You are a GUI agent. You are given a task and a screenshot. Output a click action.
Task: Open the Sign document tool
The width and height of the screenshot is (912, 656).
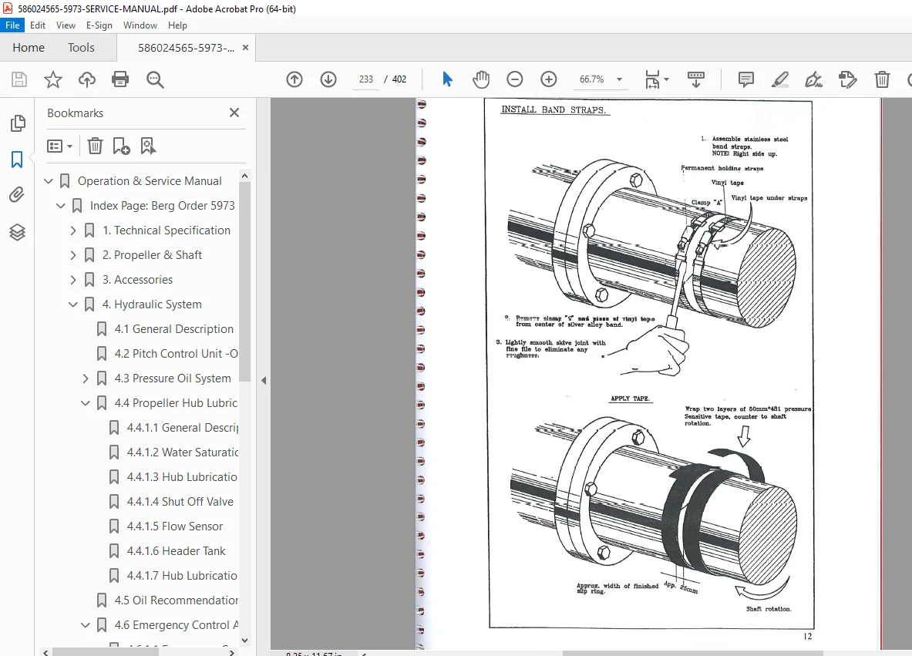pyautogui.click(x=813, y=79)
